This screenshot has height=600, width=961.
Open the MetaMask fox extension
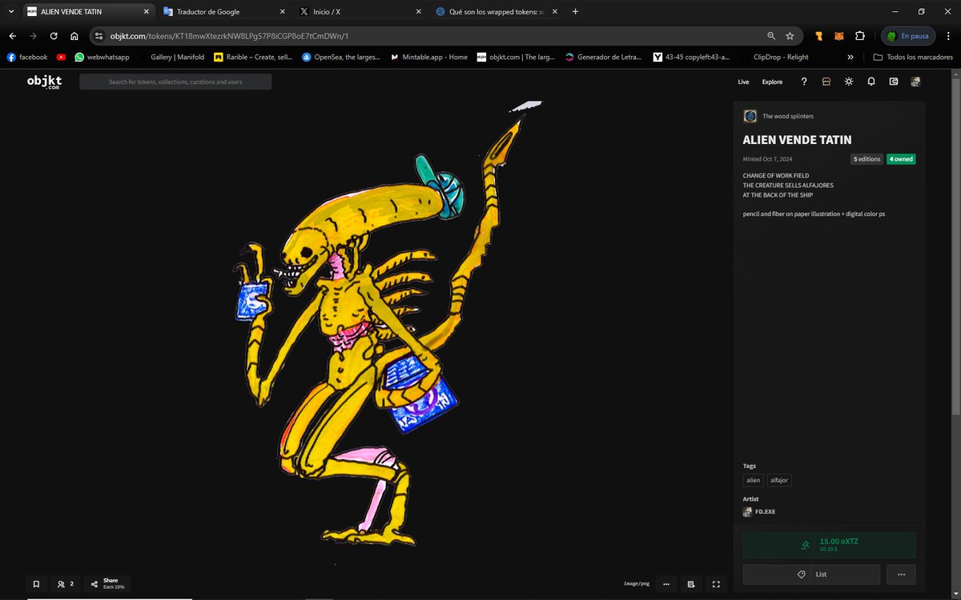click(x=839, y=36)
